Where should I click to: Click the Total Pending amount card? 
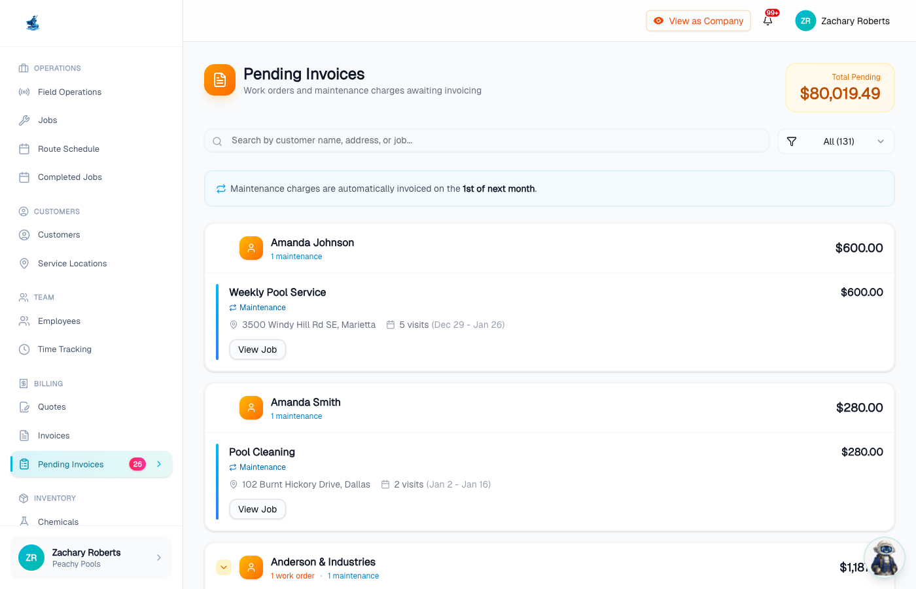pos(839,88)
